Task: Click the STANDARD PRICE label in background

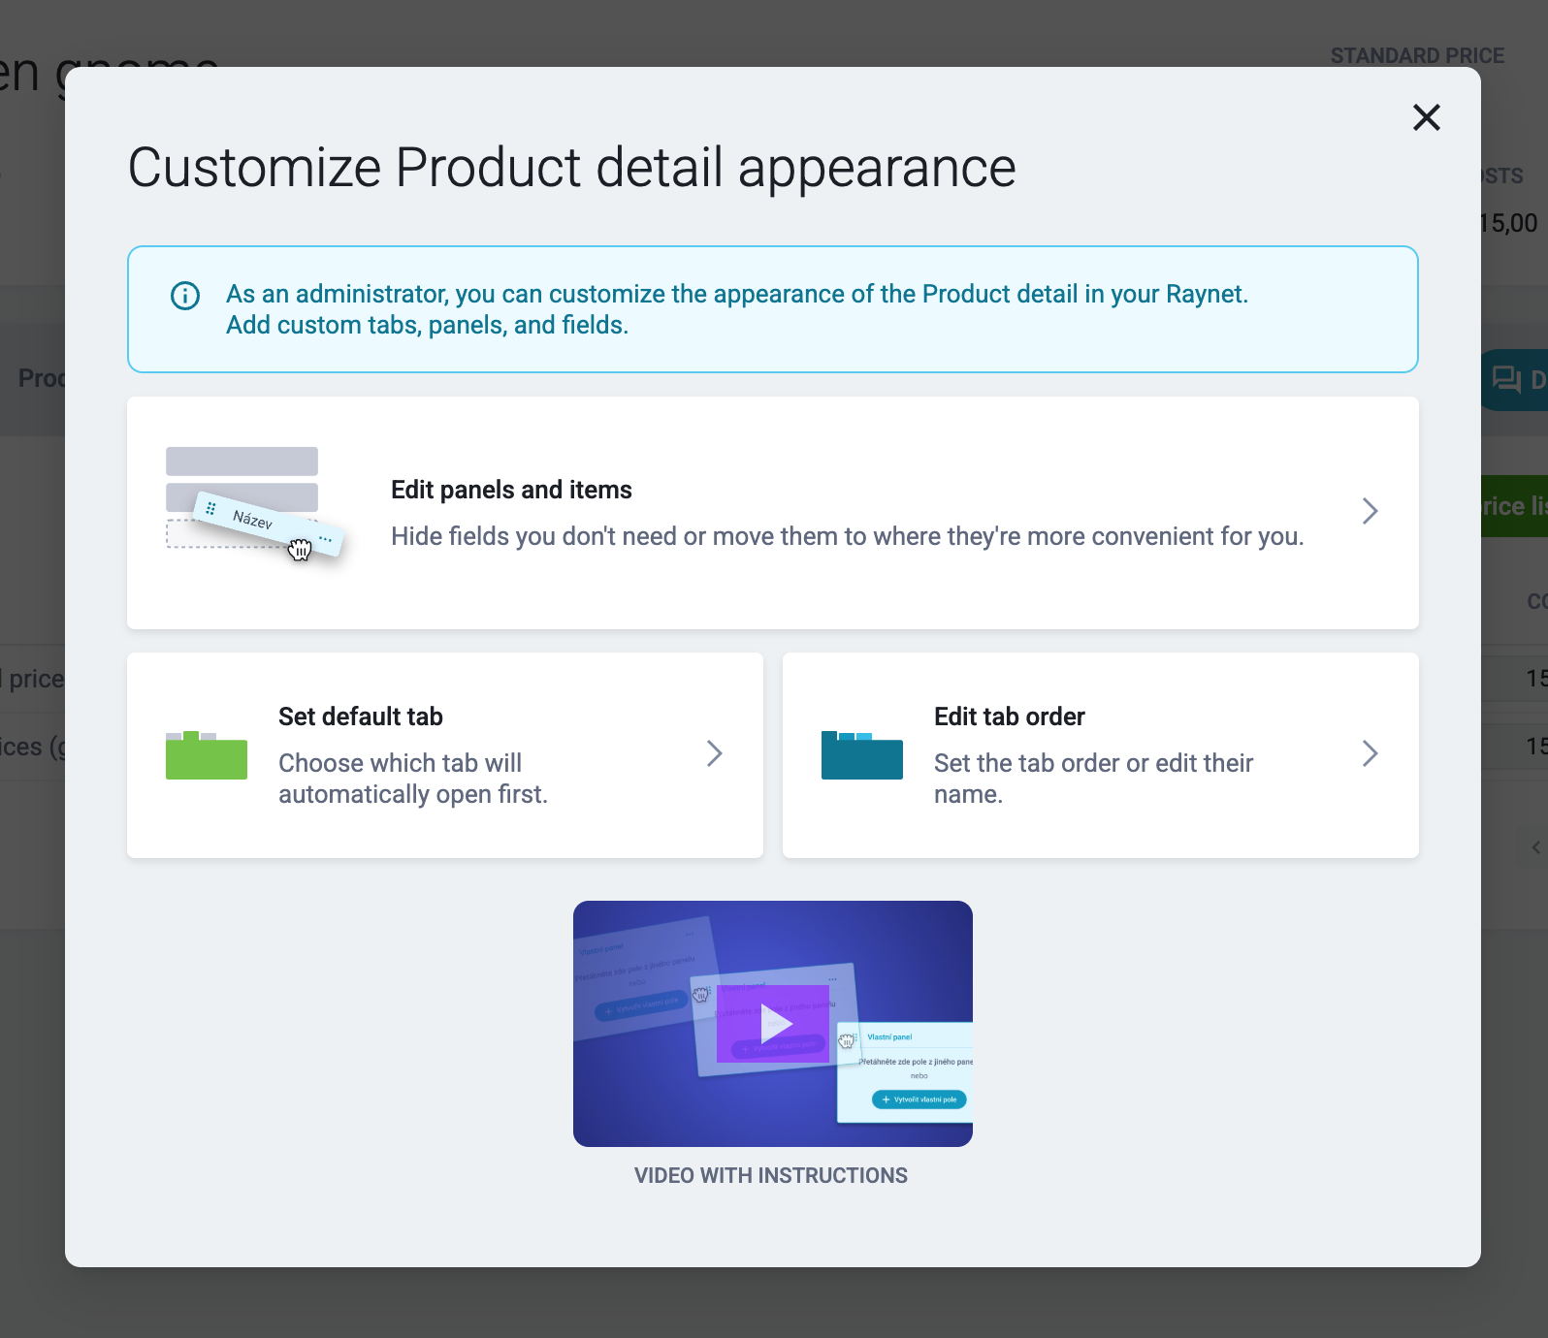Action: [x=1417, y=56]
